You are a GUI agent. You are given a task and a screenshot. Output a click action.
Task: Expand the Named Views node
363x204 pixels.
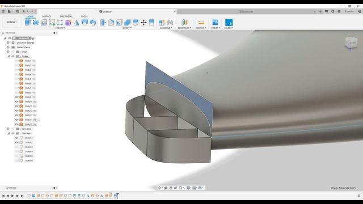point(9,47)
